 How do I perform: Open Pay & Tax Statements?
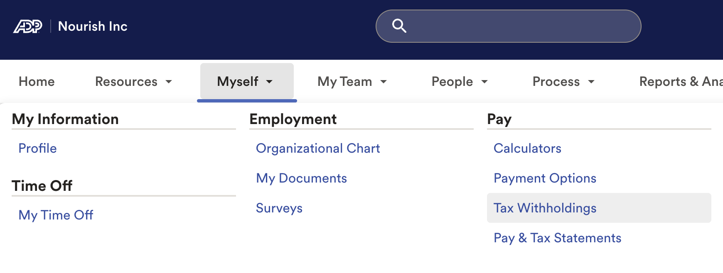pyautogui.click(x=557, y=238)
